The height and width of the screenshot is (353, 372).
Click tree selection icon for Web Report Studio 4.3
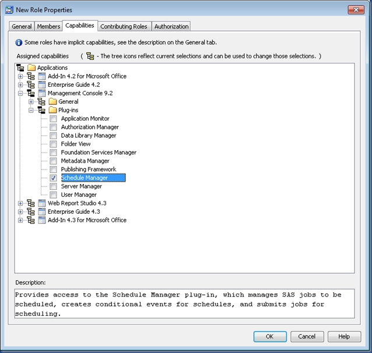[x=31, y=203]
